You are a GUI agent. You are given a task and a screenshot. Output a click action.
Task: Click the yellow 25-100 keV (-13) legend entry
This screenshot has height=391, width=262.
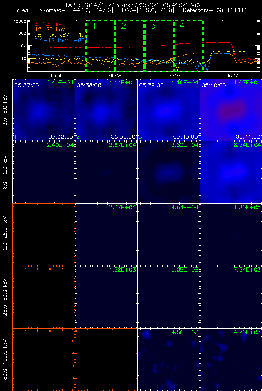tap(61, 35)
